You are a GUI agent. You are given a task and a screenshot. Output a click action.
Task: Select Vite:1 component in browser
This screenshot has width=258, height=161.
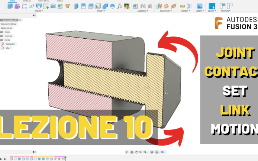click(8, 48)
